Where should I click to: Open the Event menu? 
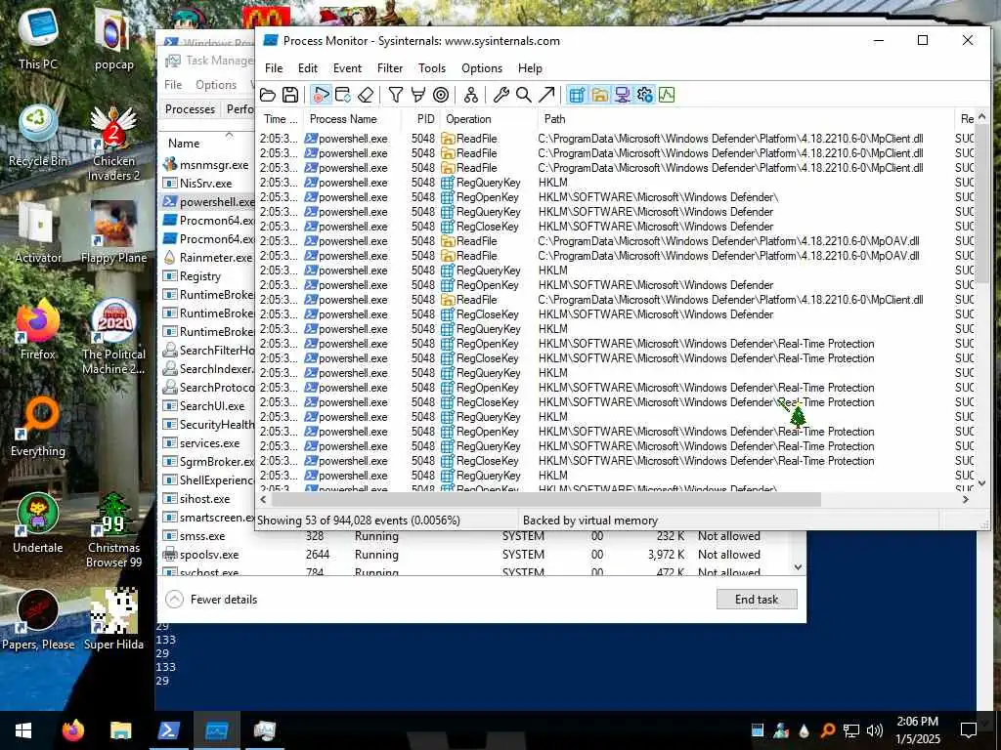[347, 68]
